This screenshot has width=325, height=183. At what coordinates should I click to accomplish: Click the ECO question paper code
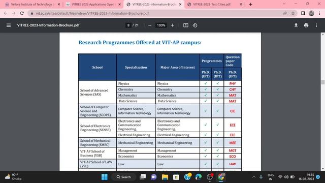click(233, 157)
